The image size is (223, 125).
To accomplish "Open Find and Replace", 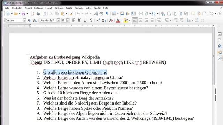I will tap(96, 14).
